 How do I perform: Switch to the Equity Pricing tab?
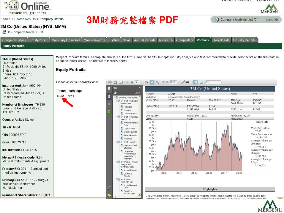(x=39, y=40)
